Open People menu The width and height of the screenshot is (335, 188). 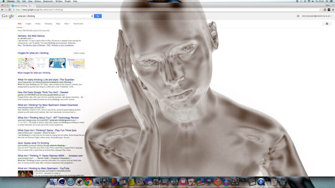(67, 1)
